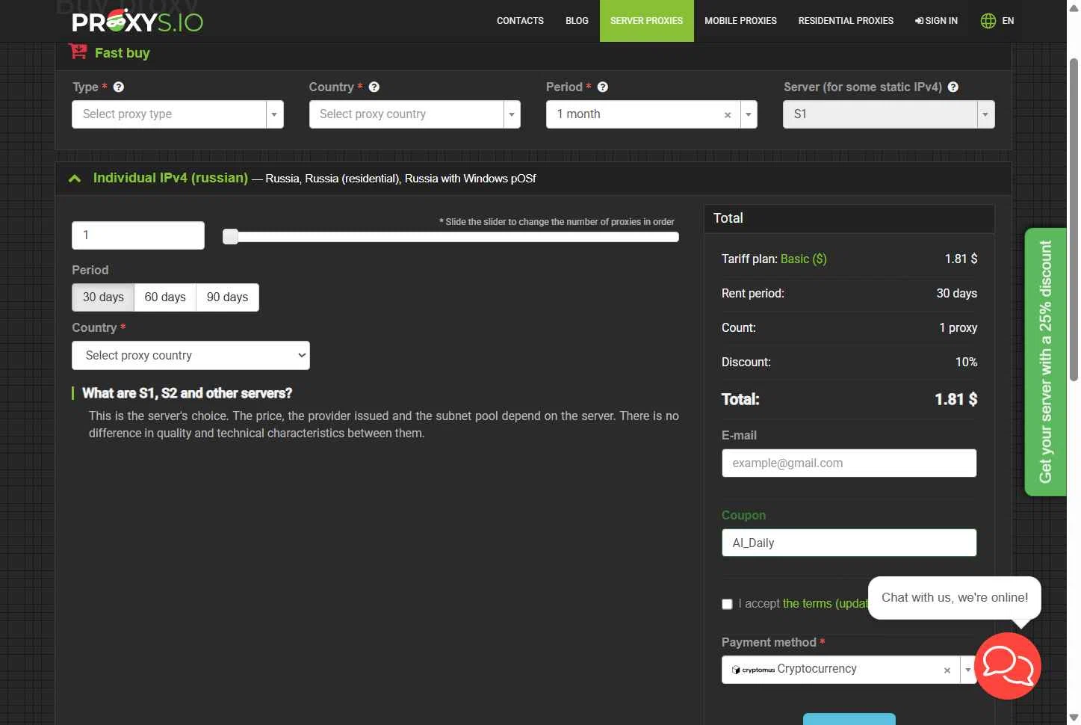Select the 60 days period
The image size is (1081, 725).
pos(165,297)
